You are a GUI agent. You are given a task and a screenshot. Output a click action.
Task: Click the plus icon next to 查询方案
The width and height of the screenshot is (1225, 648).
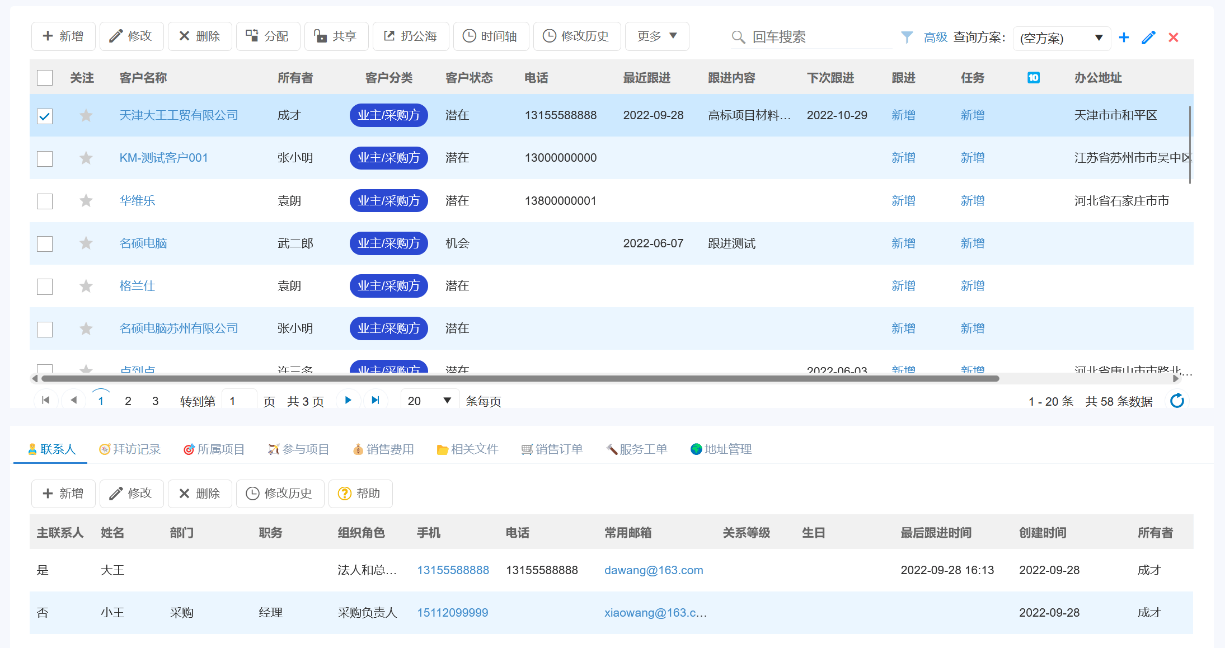[x=1124, y=37]
